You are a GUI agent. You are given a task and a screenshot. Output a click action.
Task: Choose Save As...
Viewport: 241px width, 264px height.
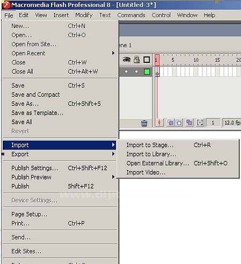[60, 104]
